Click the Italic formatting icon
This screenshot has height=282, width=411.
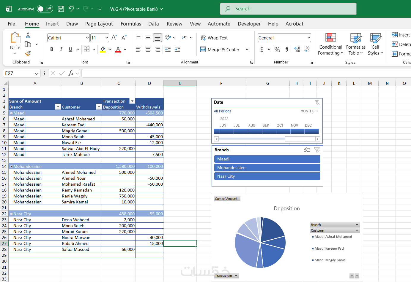[61, 50]
